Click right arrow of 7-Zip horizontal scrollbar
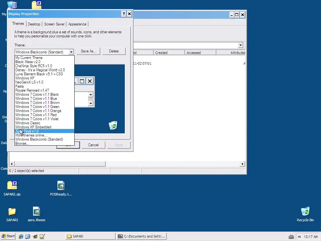The image size is (321, 241). (243, 164)
